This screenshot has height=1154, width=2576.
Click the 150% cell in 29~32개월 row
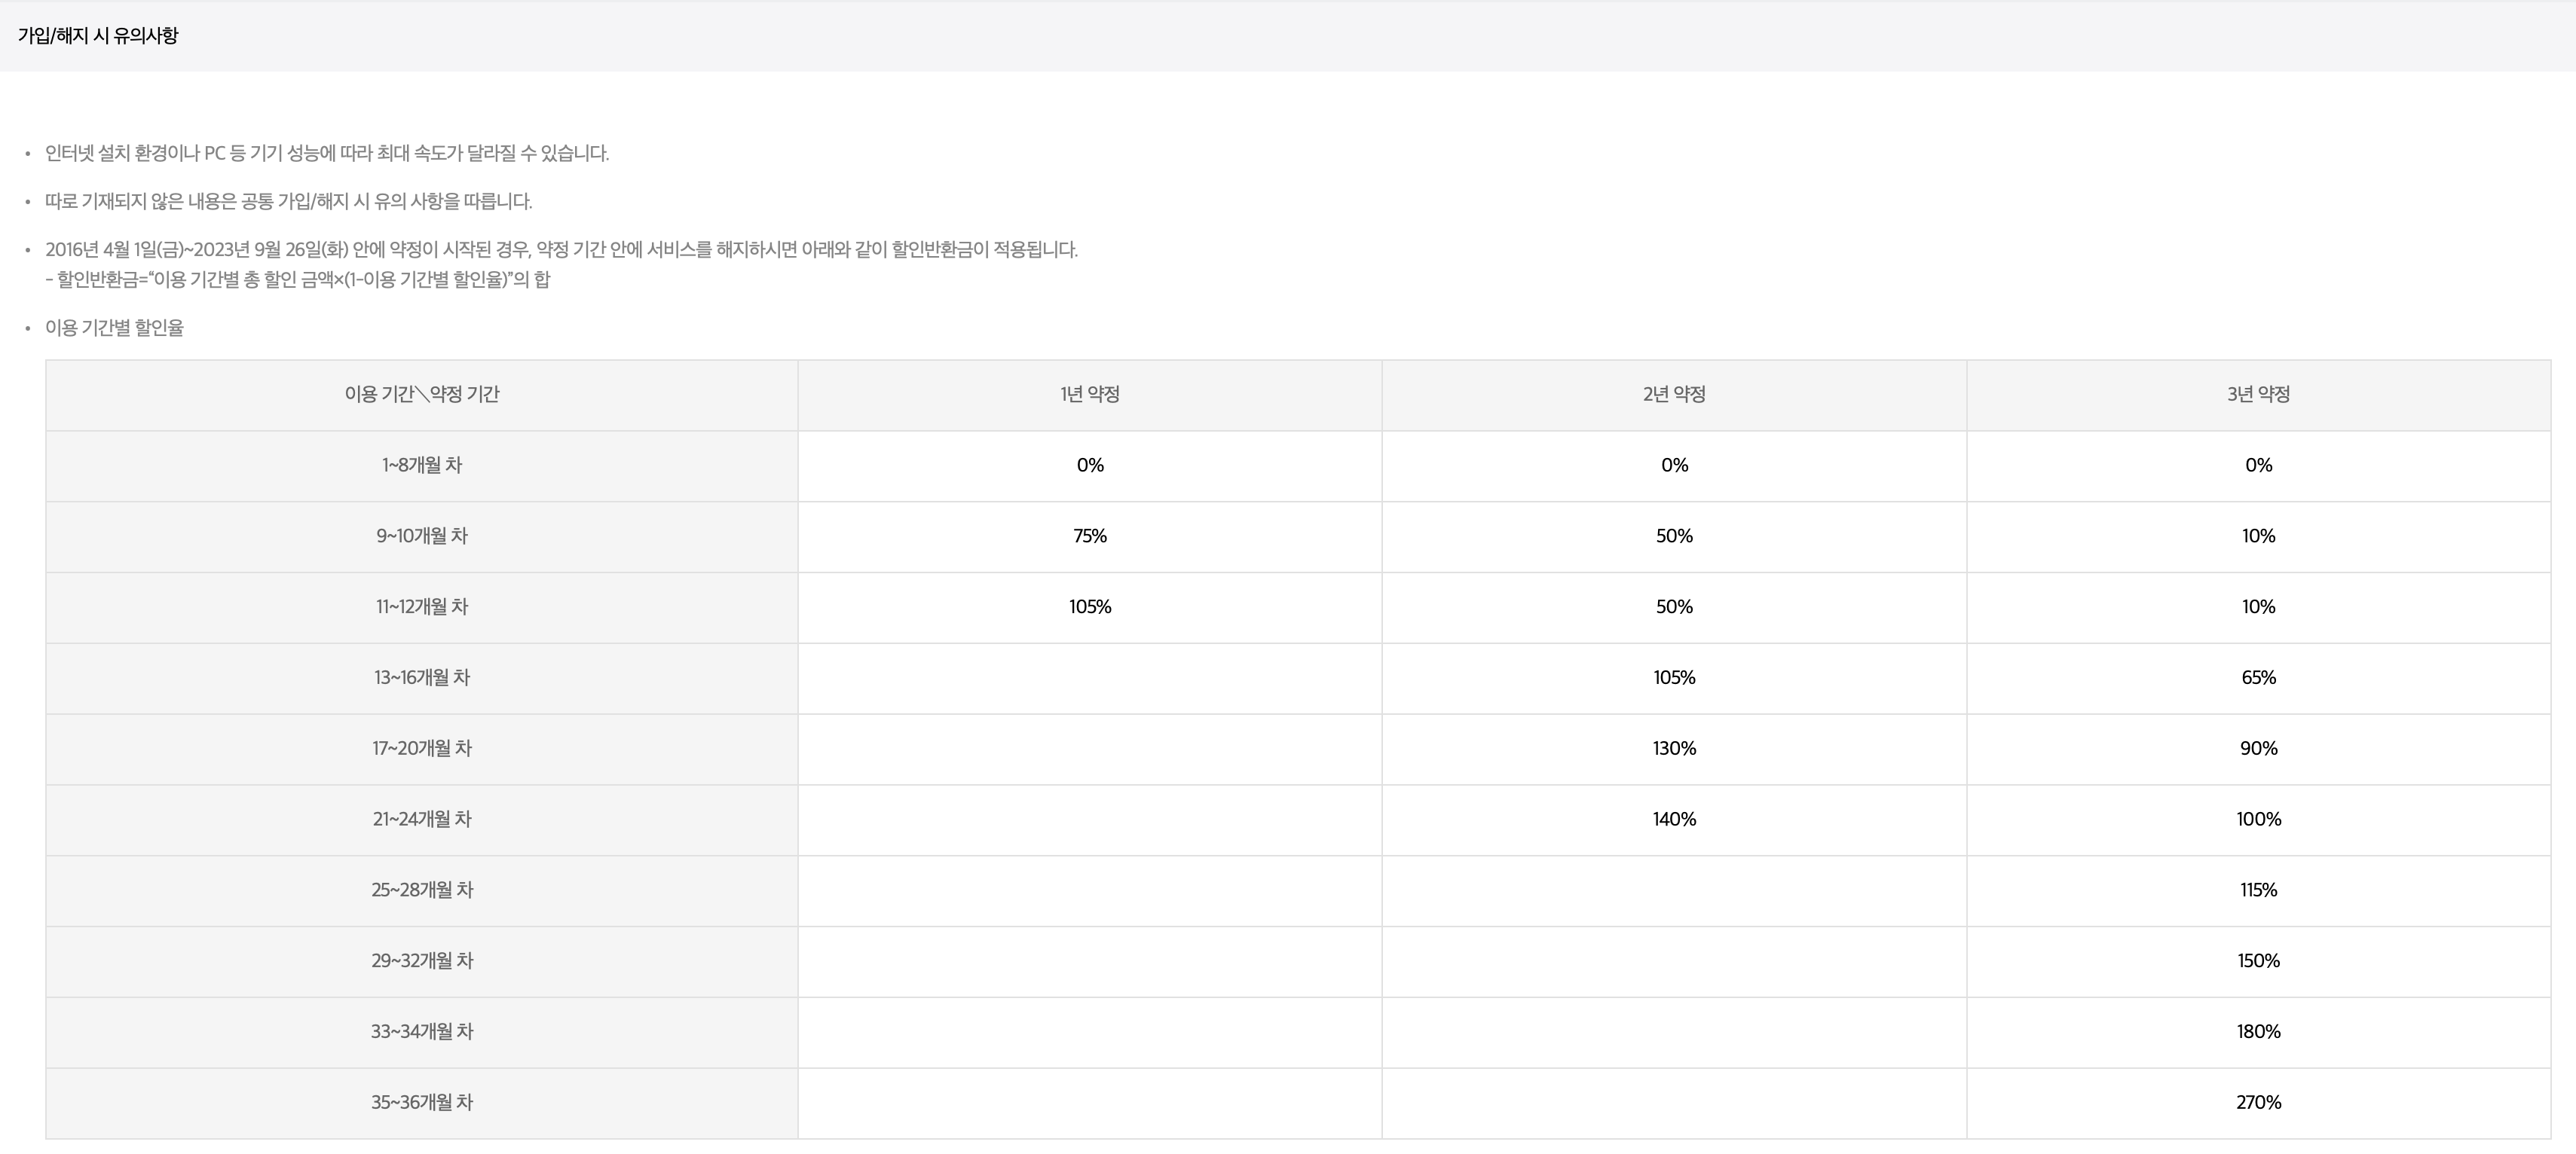(2258, 961)
